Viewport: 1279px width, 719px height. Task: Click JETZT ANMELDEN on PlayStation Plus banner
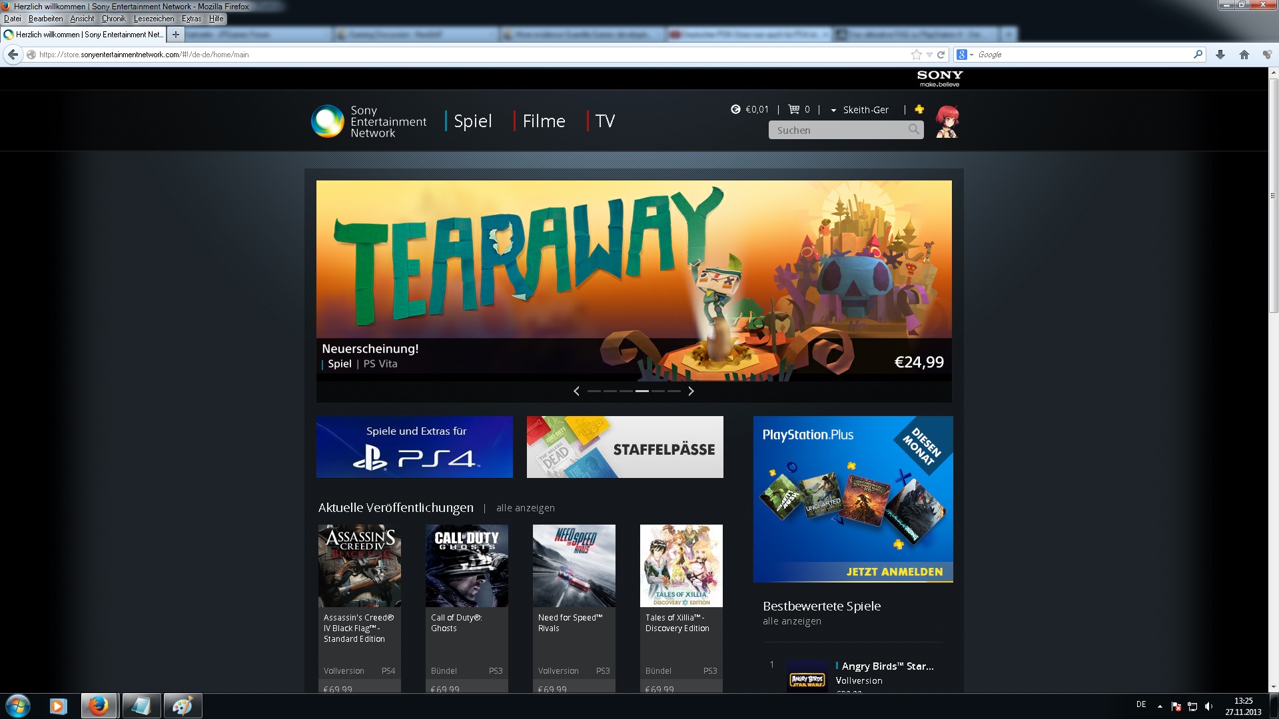tap(895, 572)
